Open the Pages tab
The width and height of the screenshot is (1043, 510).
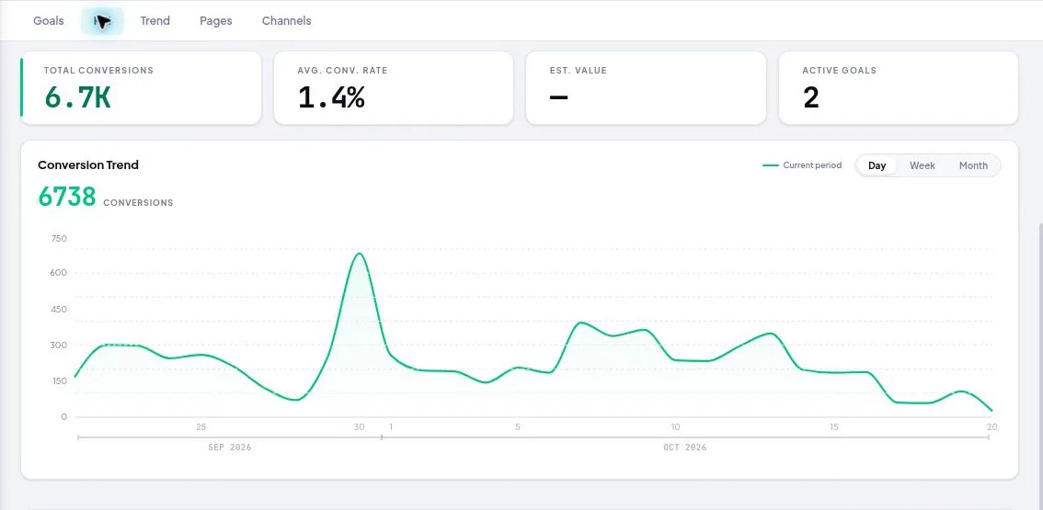(215, 20)
